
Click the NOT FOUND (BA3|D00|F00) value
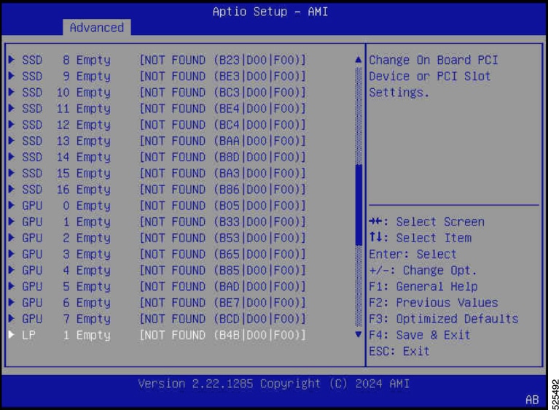pyautogui.click(x=223, y=174)
